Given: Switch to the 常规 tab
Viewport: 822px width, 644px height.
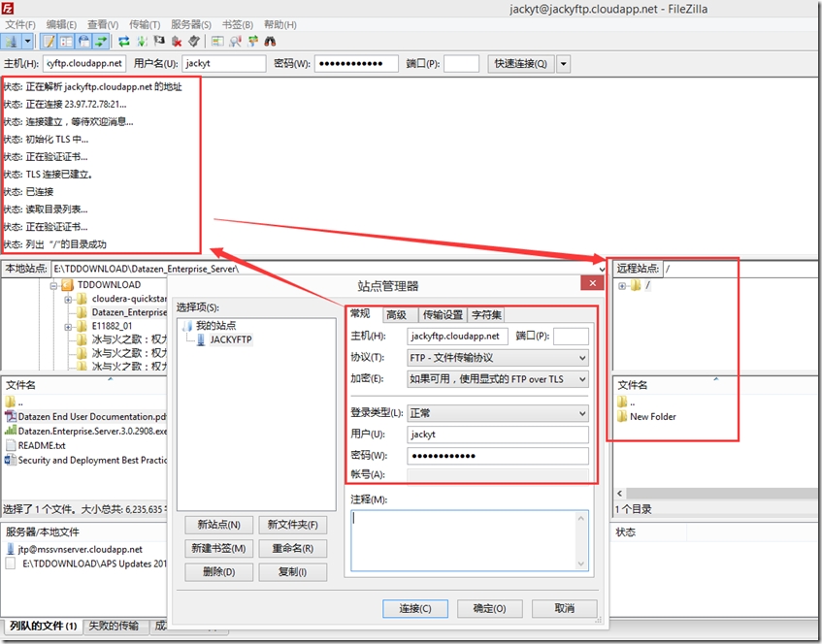Looking at the screenshot, I should point(360,314).
